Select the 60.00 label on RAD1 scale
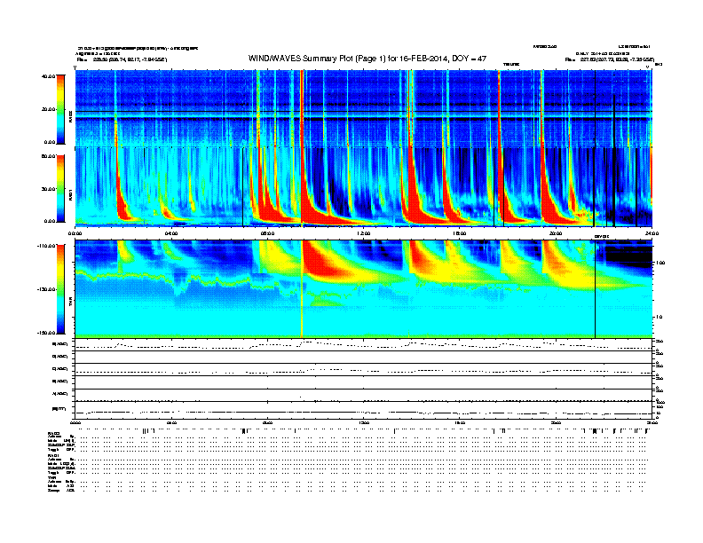The image size is (703, 543). [x=48, y=156]
